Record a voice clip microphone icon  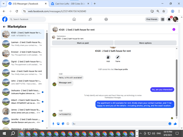click(53, 124)
